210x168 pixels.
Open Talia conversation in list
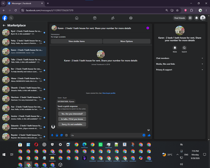coord(24,61)
